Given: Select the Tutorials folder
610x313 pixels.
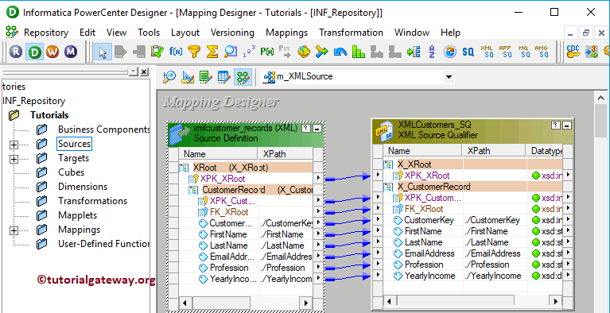Looking at the screenshot, I should (x=49, y=115).
